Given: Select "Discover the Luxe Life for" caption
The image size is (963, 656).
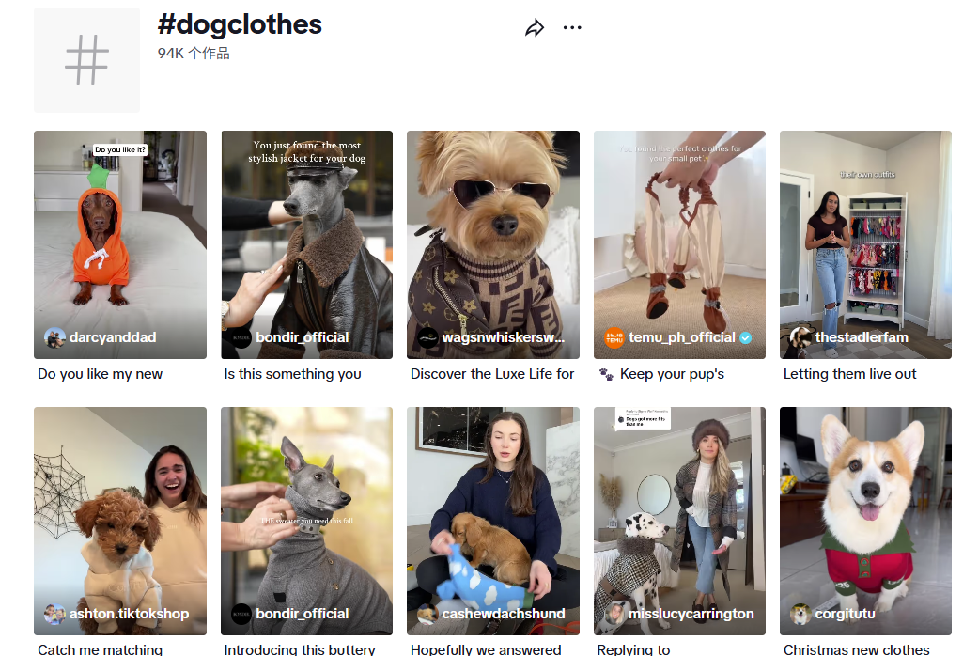Looking at the screenshot, I should pyautogui.click(x=492, y=374).
